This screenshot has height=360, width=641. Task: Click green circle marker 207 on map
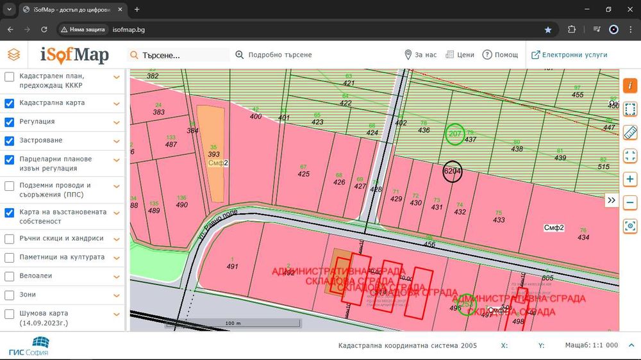(x=454, y=134)
